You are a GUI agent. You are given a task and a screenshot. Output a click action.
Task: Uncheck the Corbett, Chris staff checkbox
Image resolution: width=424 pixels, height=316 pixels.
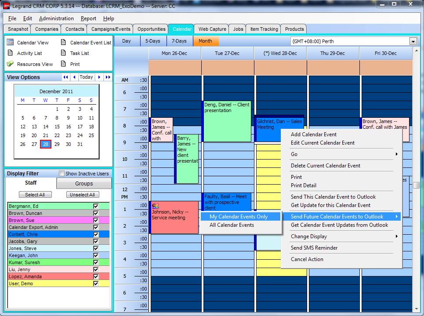[x=96, y=234]
